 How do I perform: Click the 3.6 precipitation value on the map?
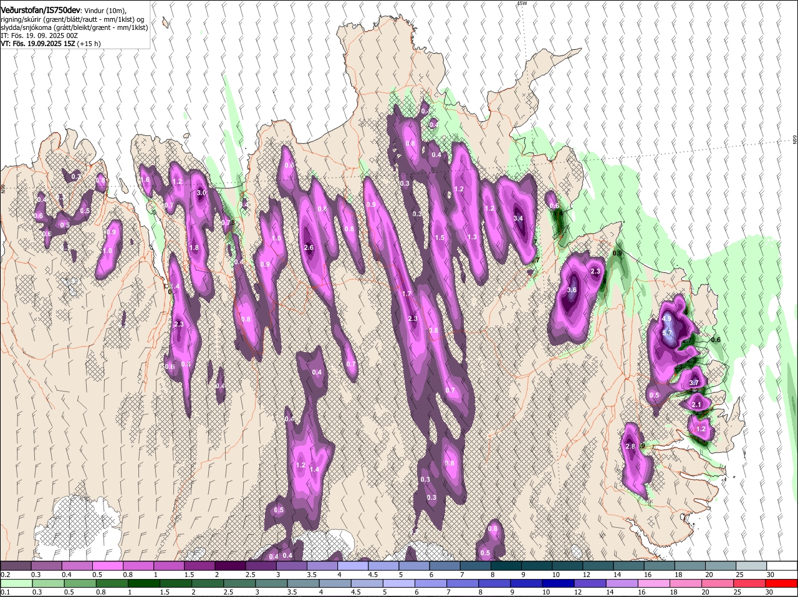[572, 290]
